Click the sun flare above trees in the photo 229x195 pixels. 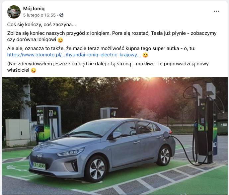pyautogui.click(x=150, y=81)
